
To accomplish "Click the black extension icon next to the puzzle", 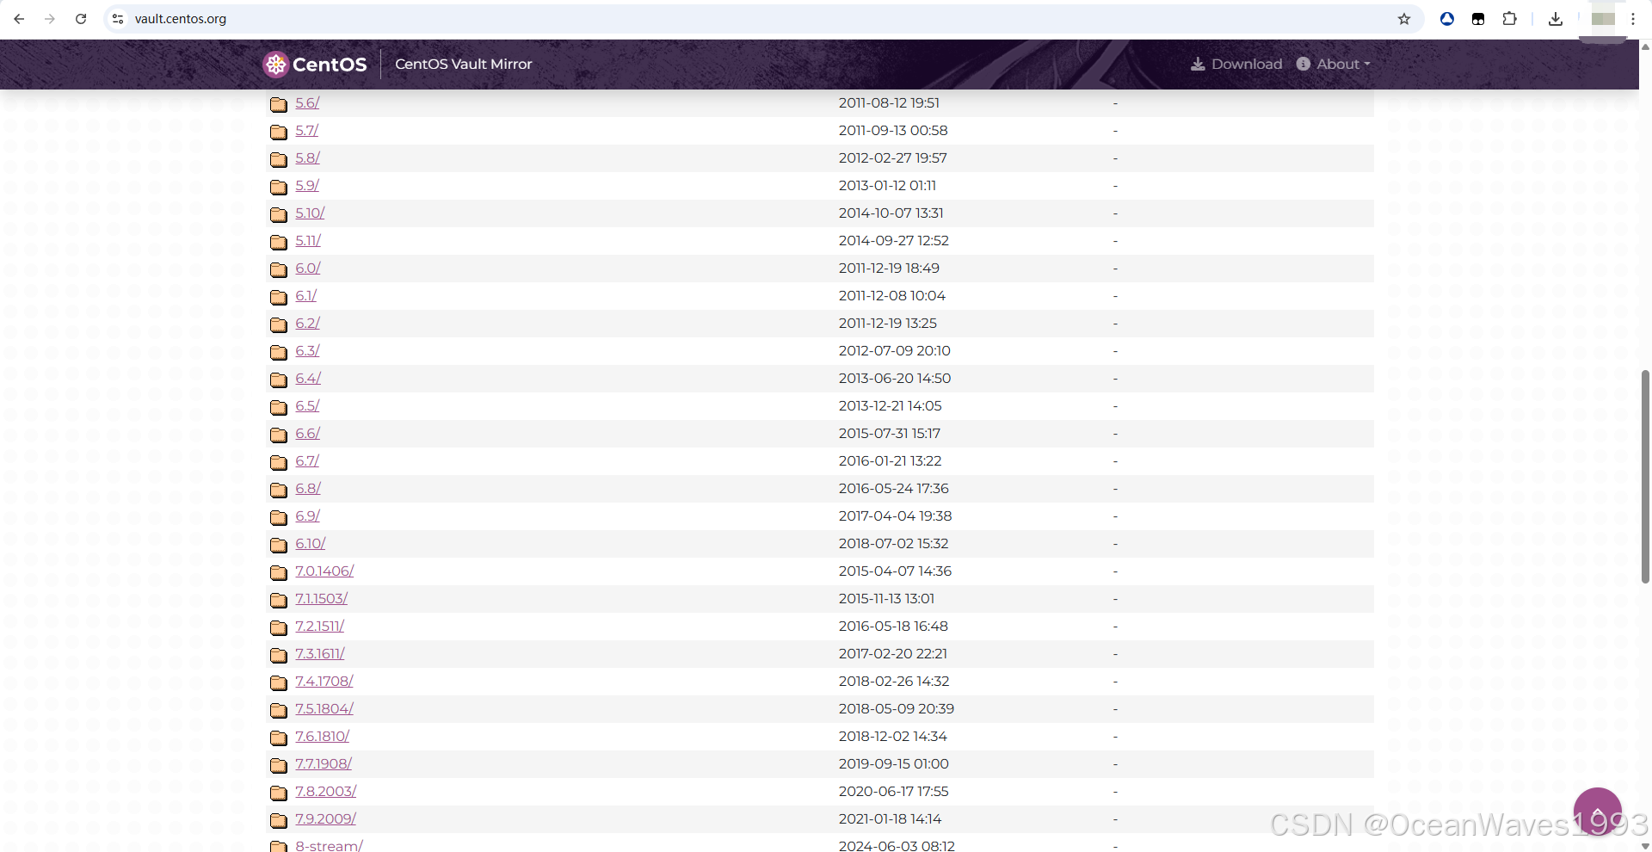I will 1478,19.
